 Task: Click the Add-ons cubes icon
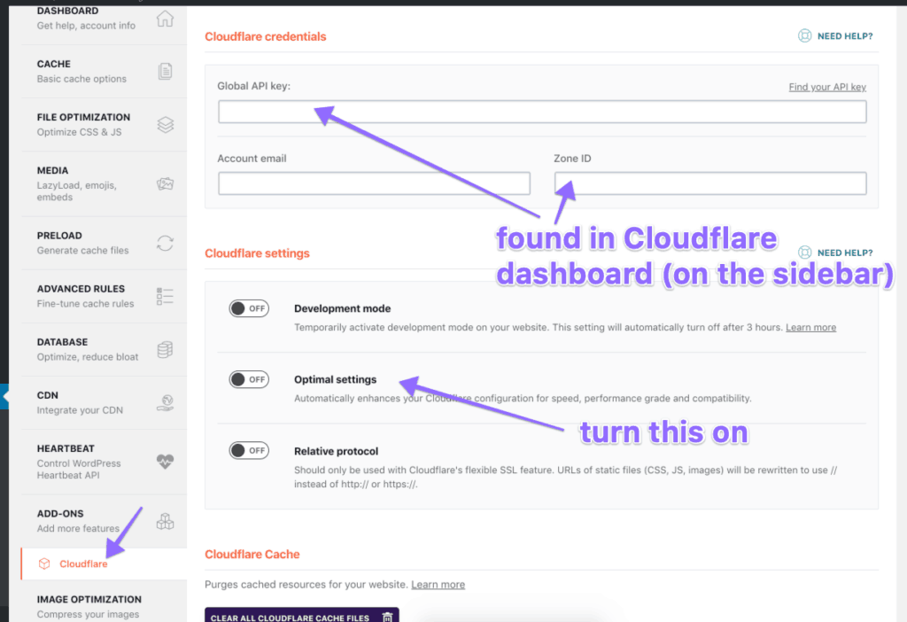point(166,521)
